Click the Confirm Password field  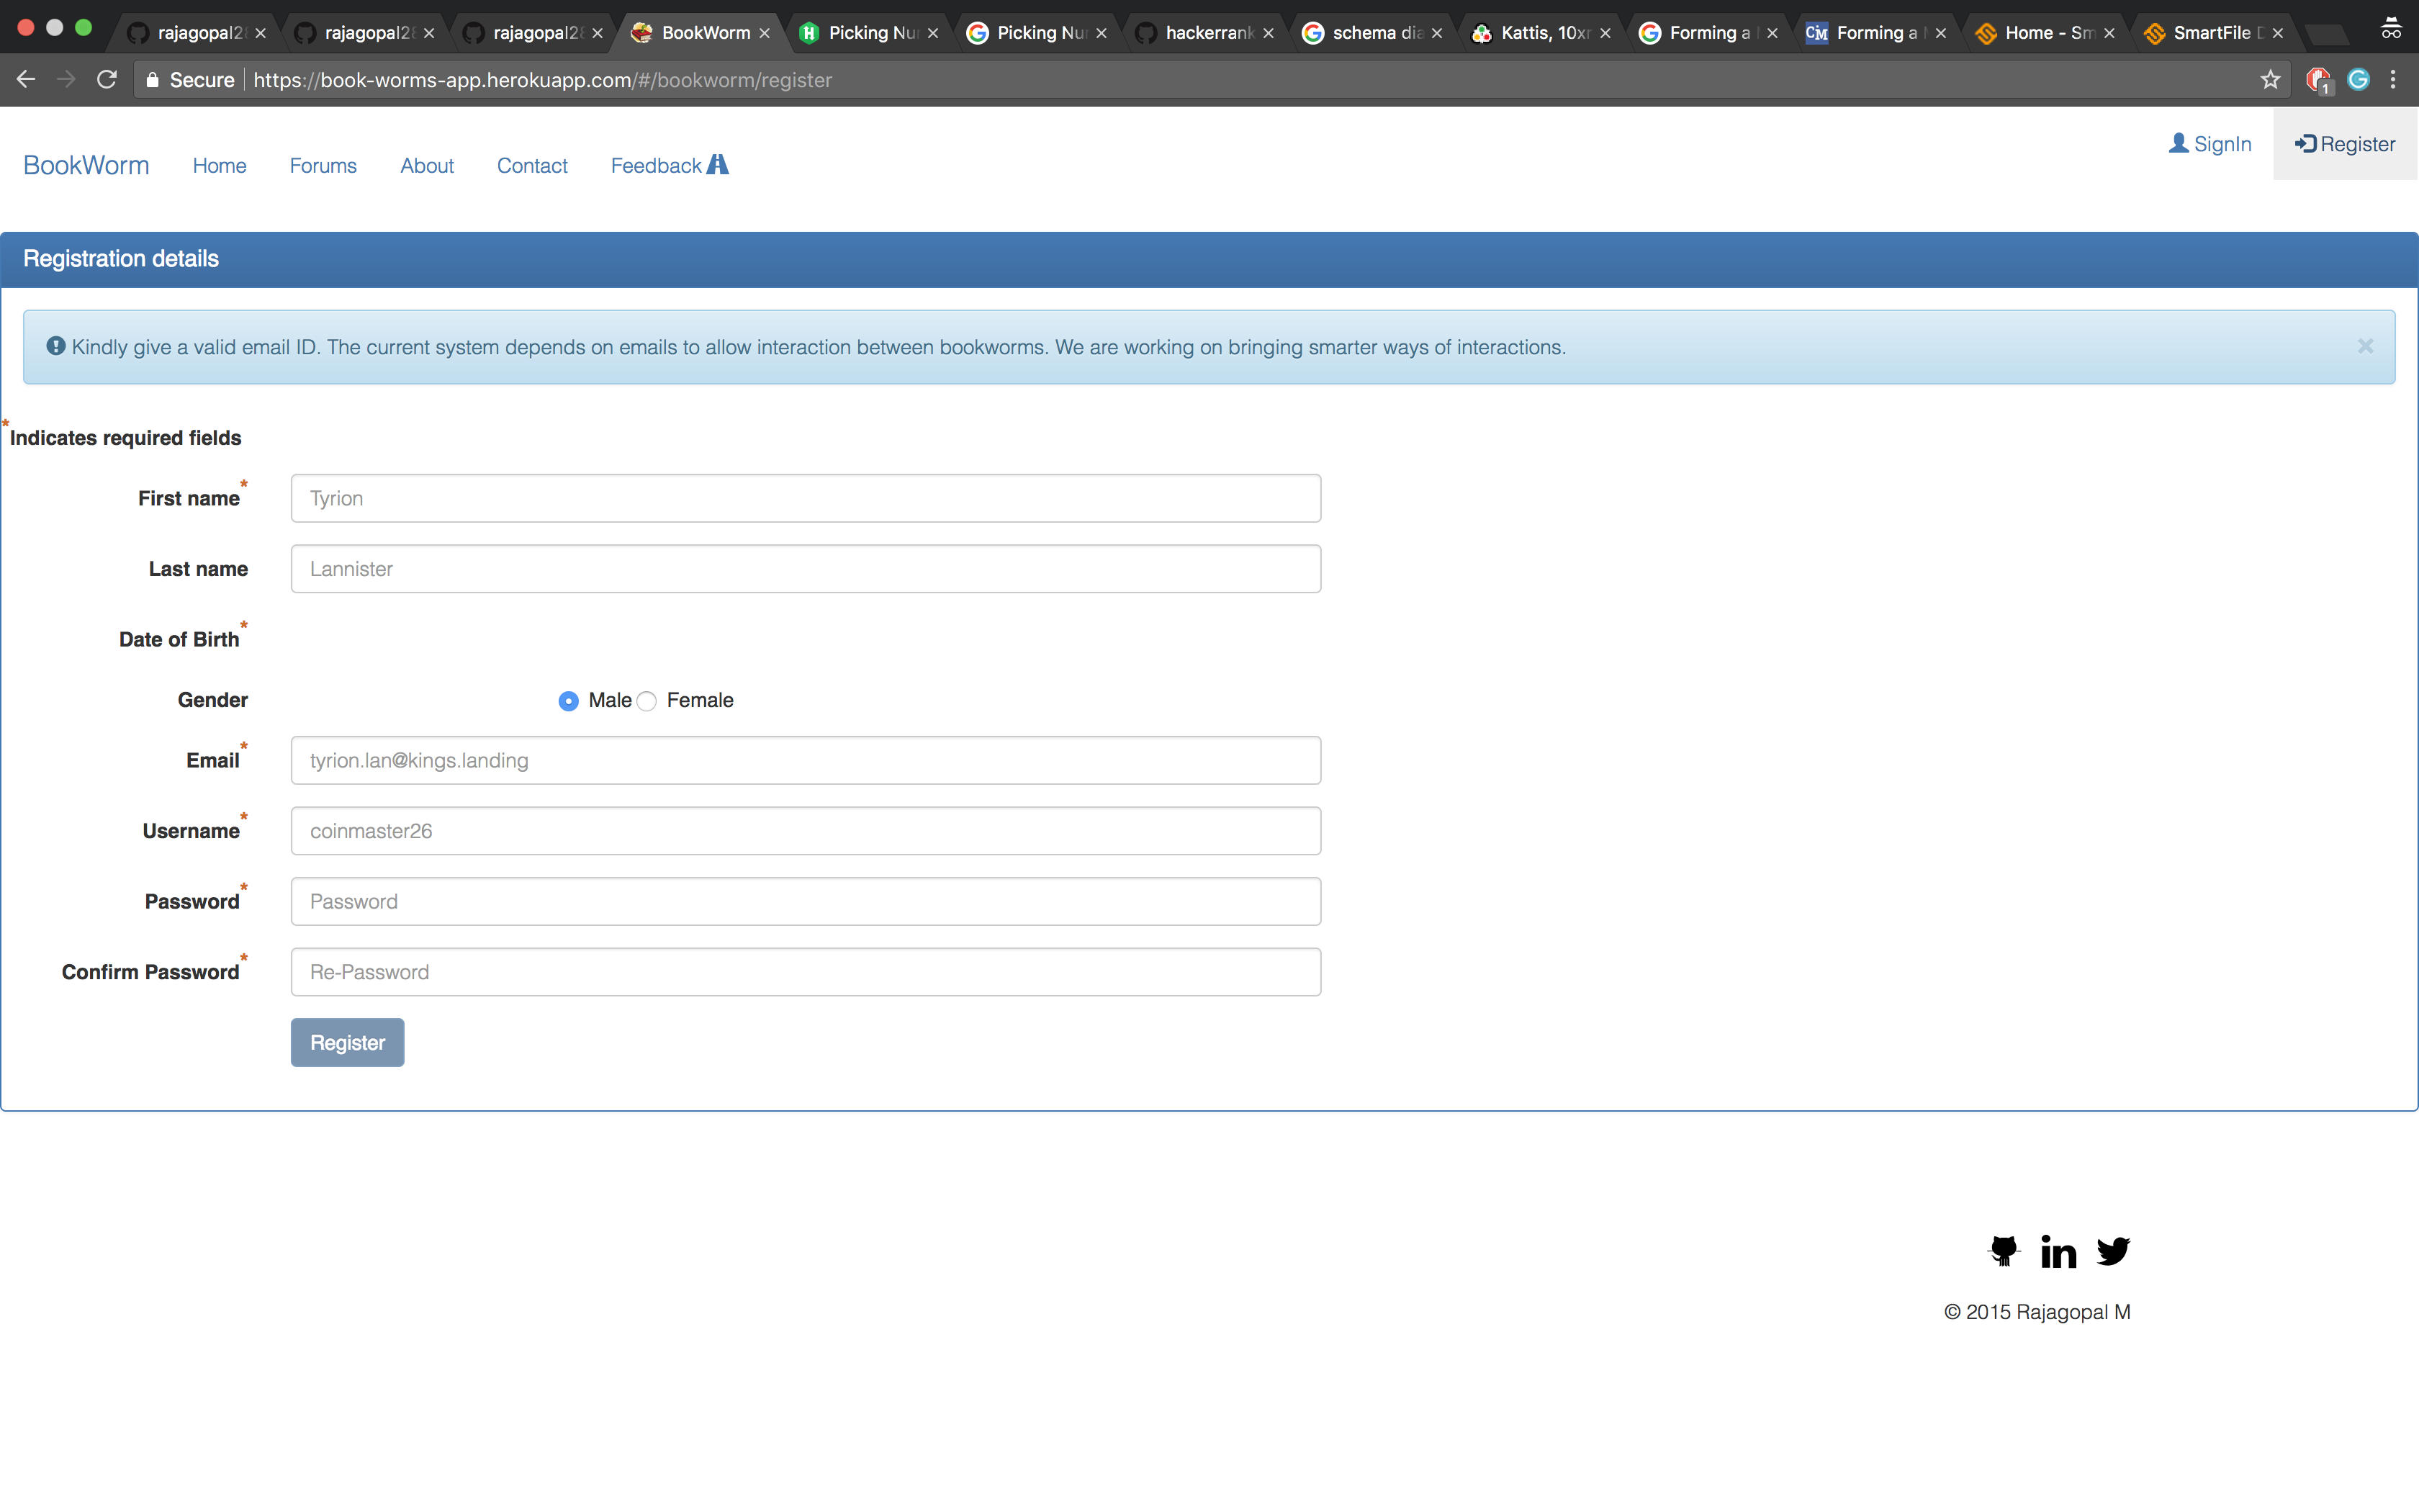tap(805, 972)
